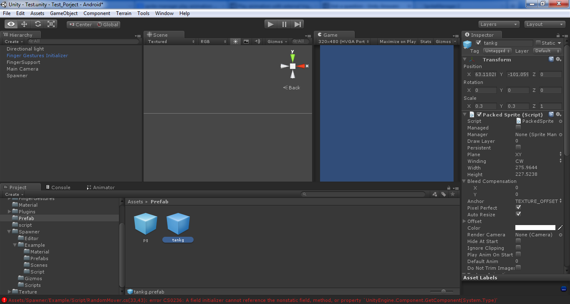Uncheck Pixel Perfect
Image resolution: width=570 pixels, height=304 pixels.
click(518, 208)
